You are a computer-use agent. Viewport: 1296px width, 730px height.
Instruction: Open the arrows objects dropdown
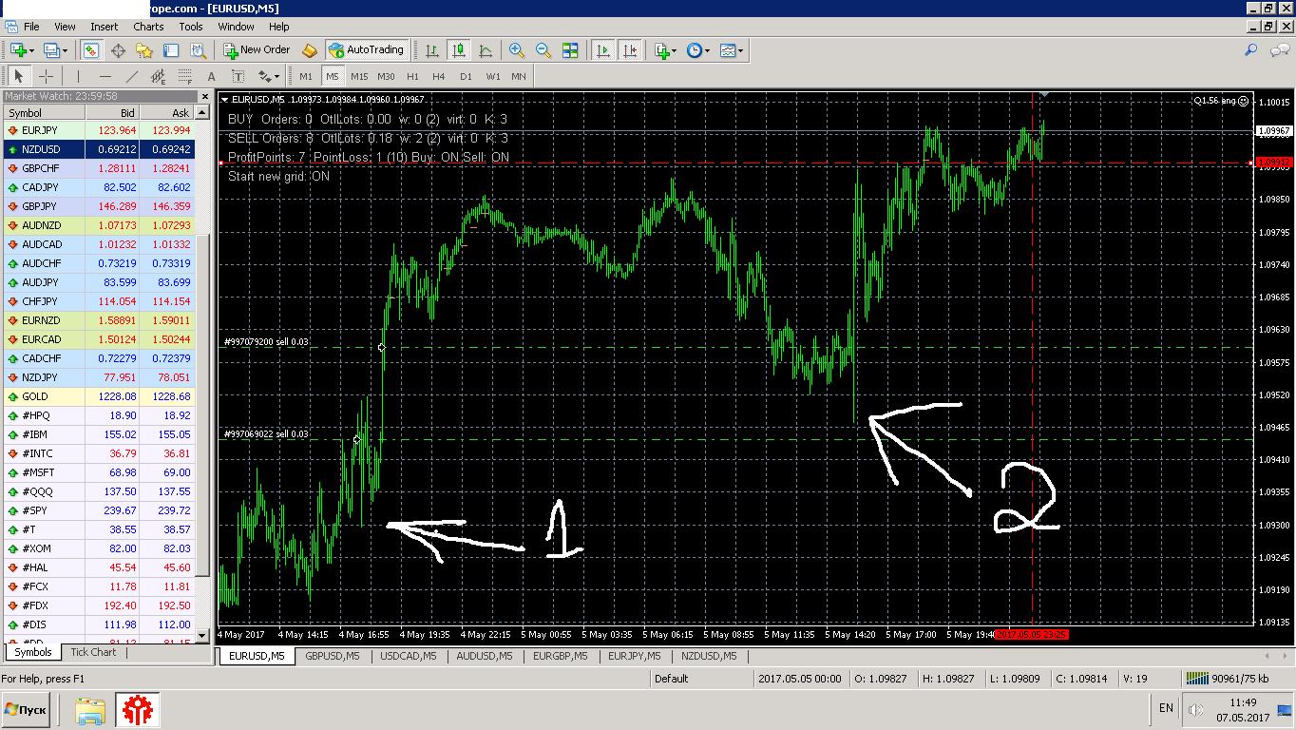[276, 76]
